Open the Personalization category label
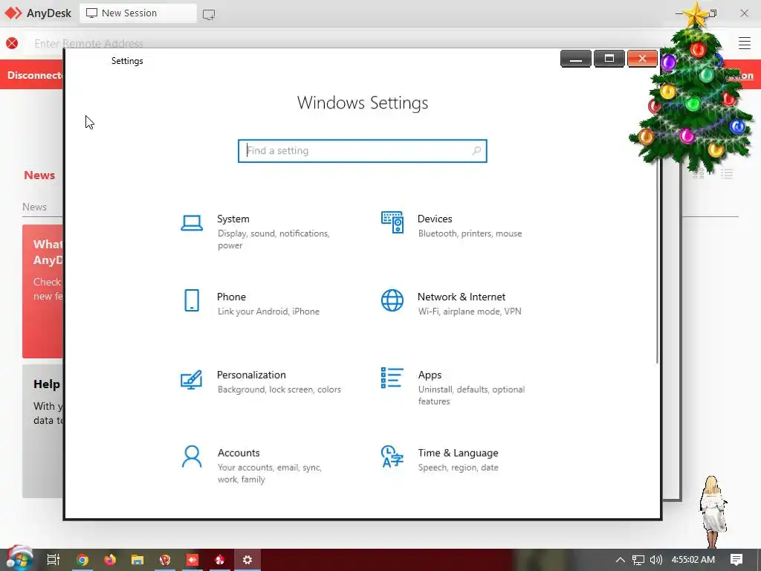The height and width of the screenshot is (571, 761). click(251, 375)
